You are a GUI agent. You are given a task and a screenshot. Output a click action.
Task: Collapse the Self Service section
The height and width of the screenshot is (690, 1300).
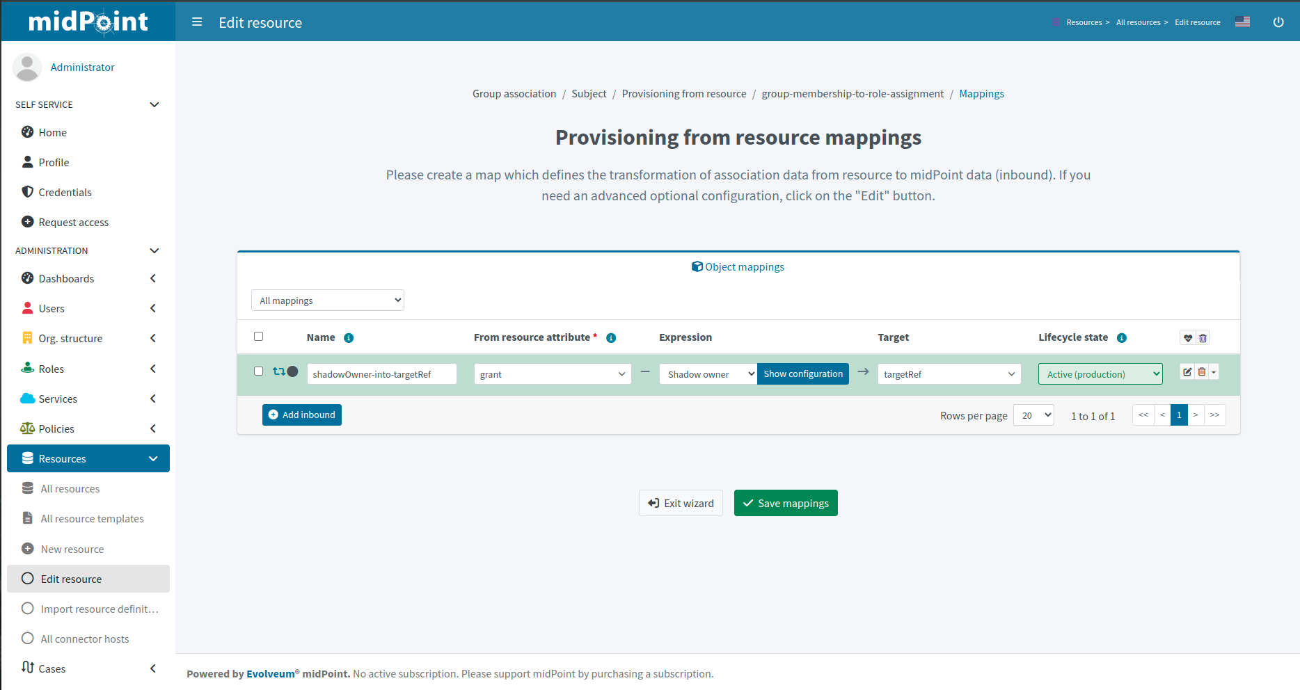154,104
